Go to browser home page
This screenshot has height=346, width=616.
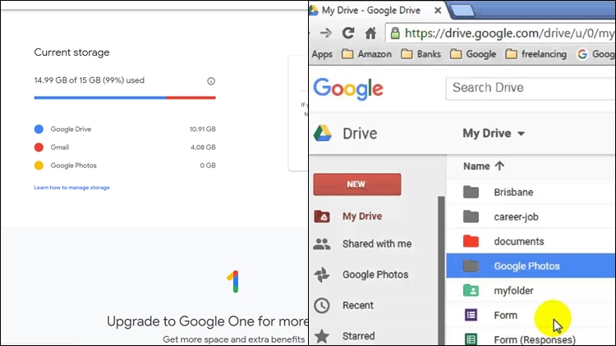point(370,34)
